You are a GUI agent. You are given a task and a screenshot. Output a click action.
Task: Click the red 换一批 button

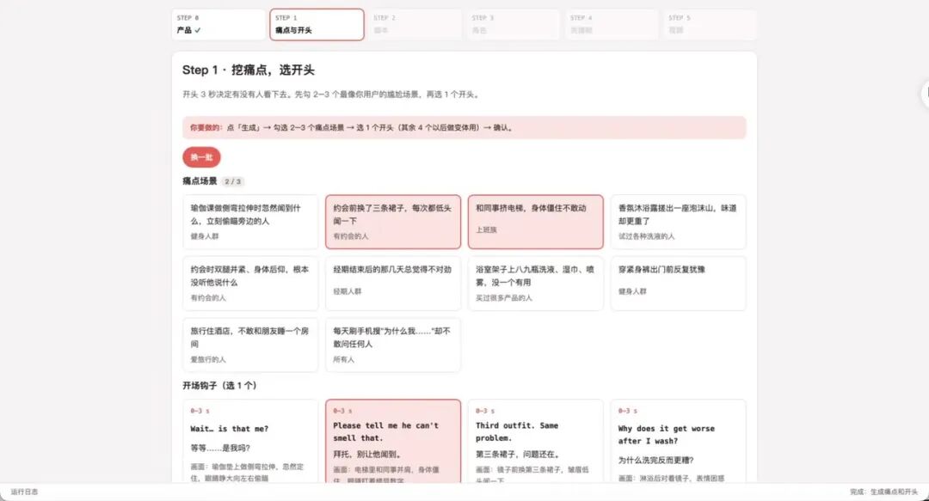[201, 157]
